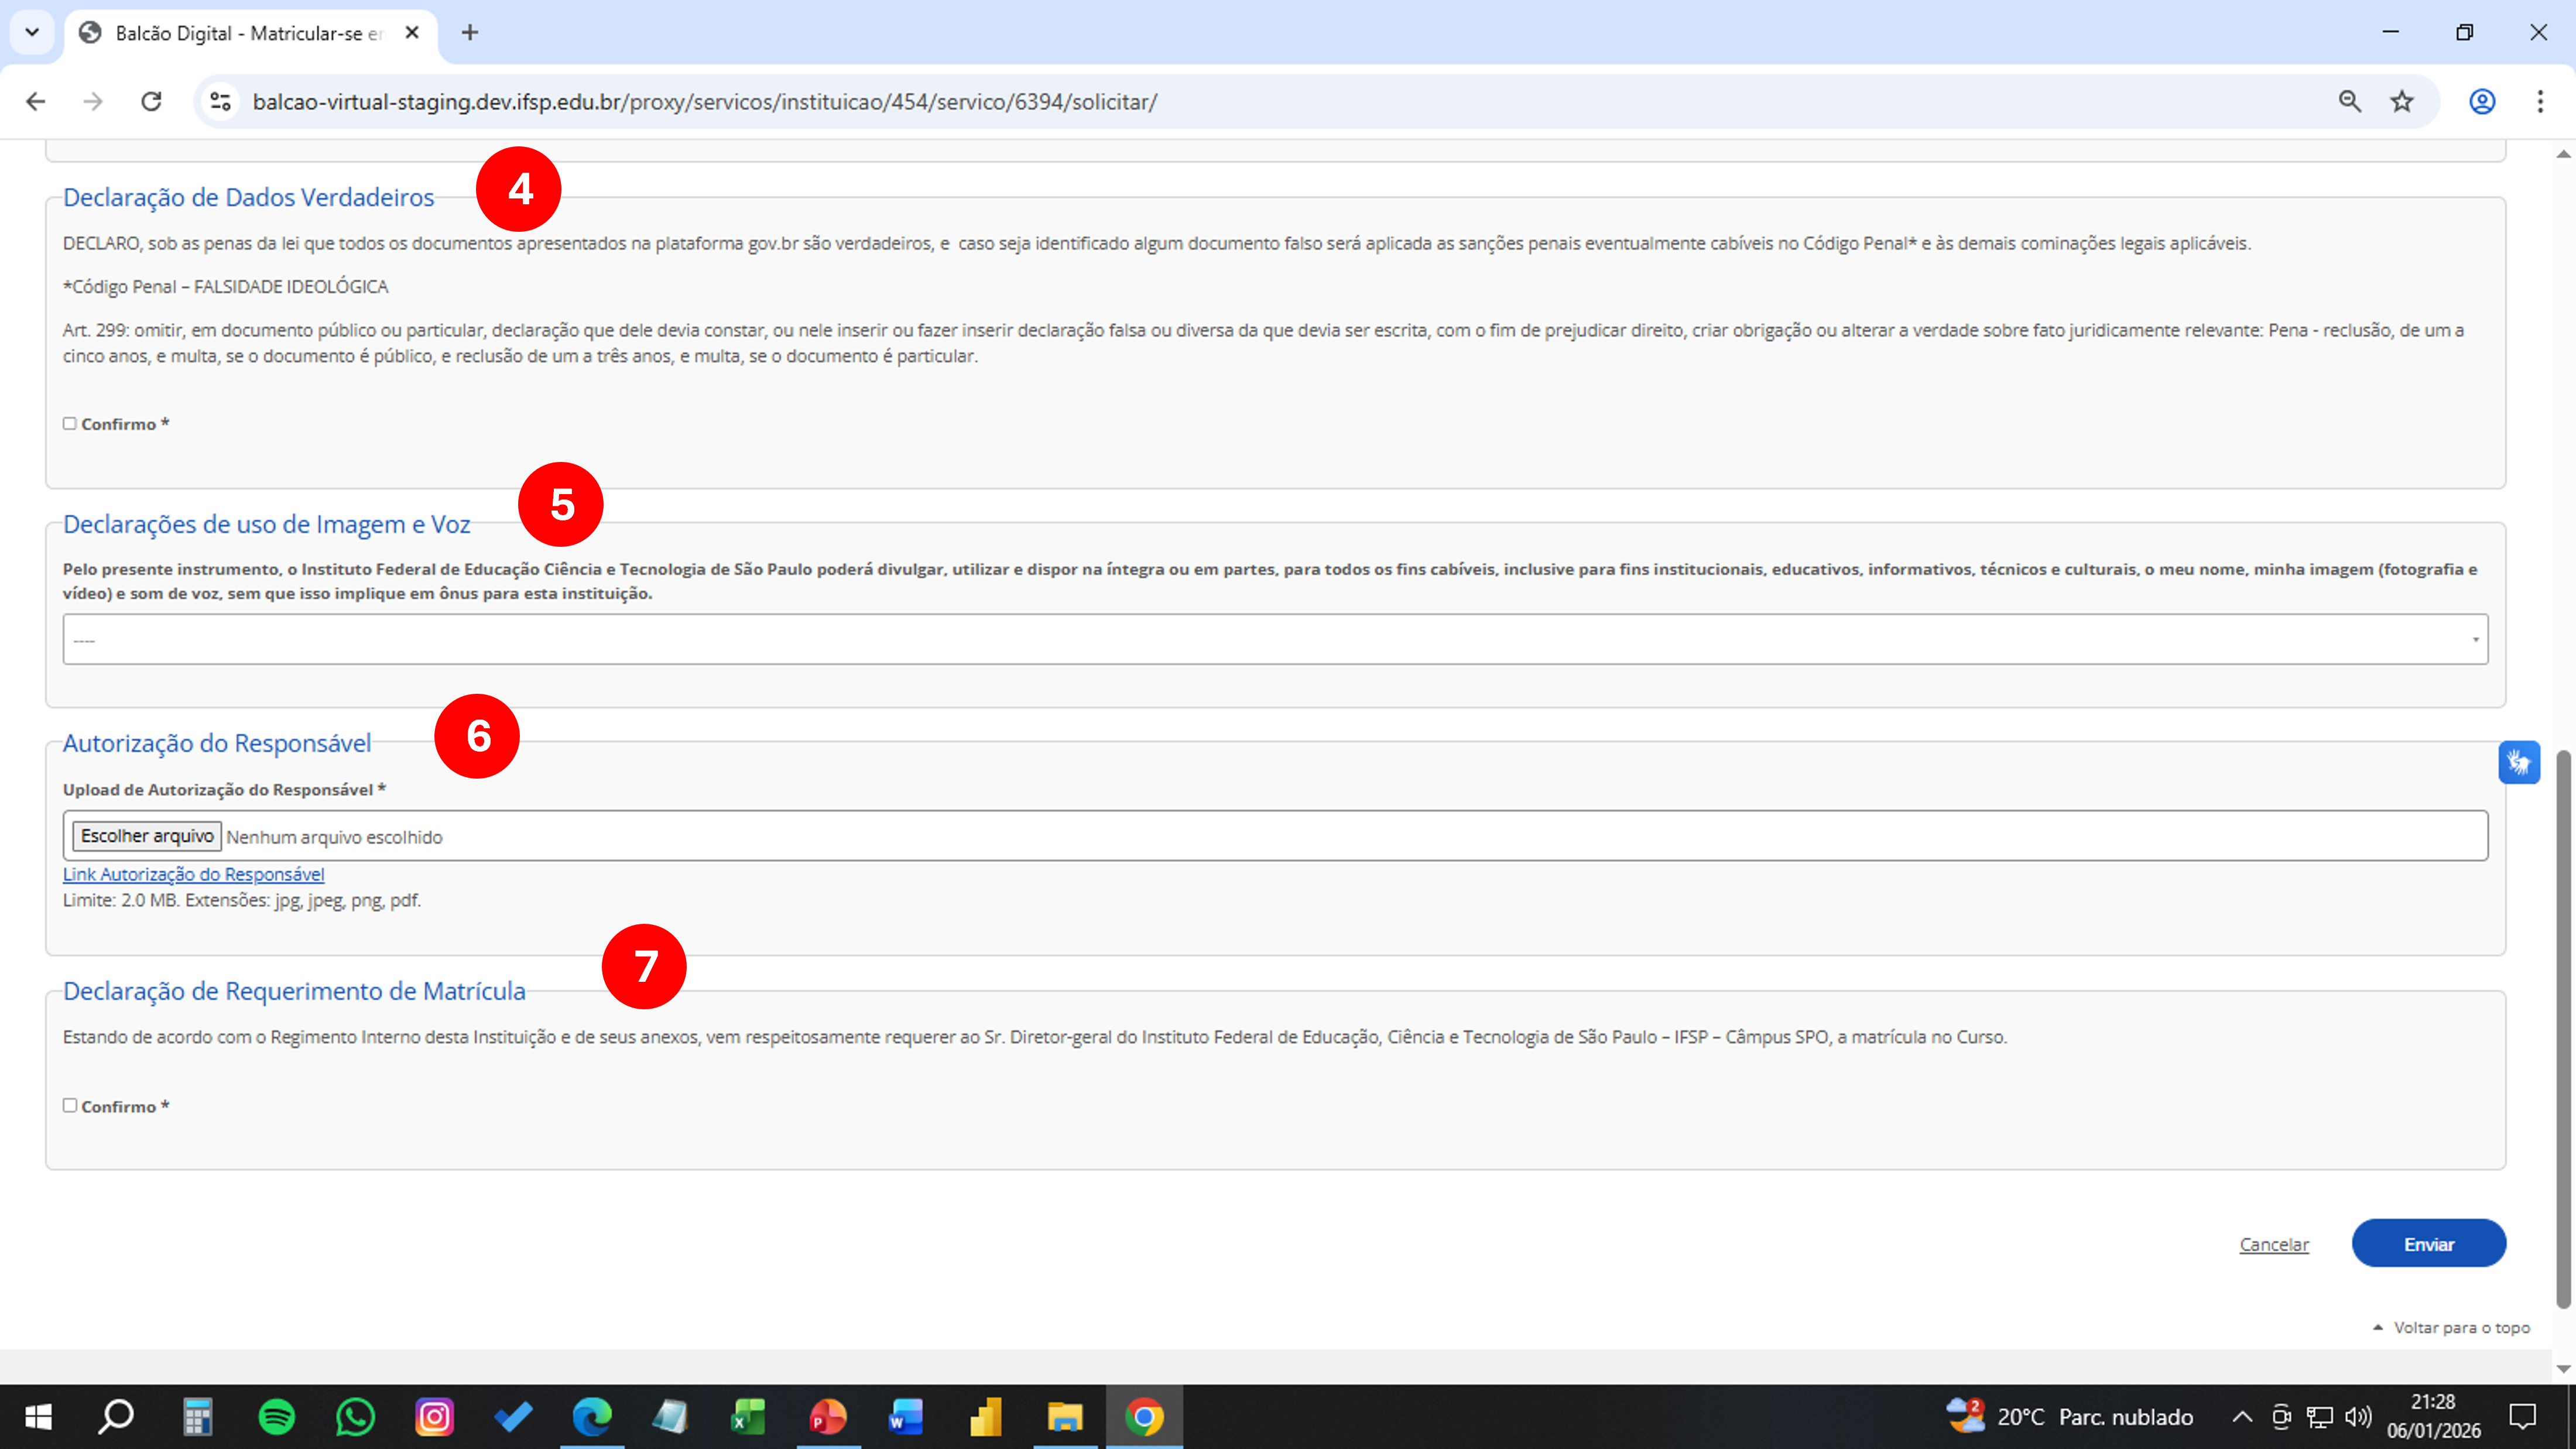Image resolution: width=2576 pixels, height=1449 pixels.
Task: Check Confirmo under Declaração de Dados Verdadeiros
Action: pos(70,424)
